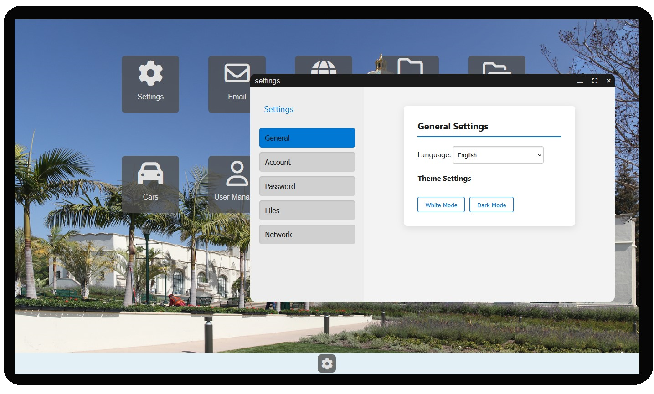Image resolution: width=654 pixels, height=394 pixels.
Task: Click the Language label
Action: pyautogui.click(x=434, y=155)
